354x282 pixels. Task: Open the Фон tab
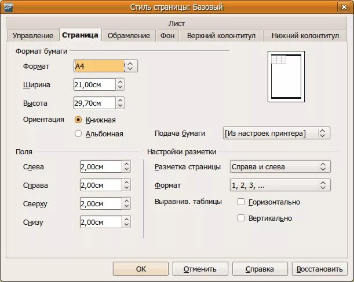tap(167, 36)
